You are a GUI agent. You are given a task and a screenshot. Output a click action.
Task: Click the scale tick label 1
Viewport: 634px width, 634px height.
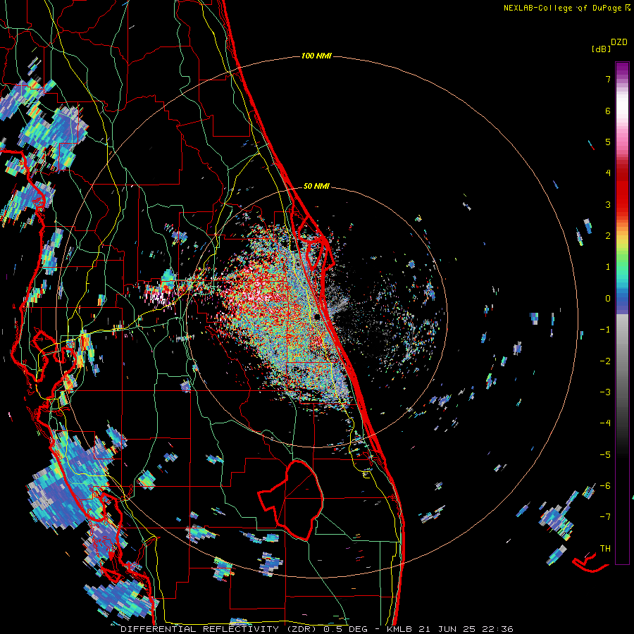click(x=608, y=267)
